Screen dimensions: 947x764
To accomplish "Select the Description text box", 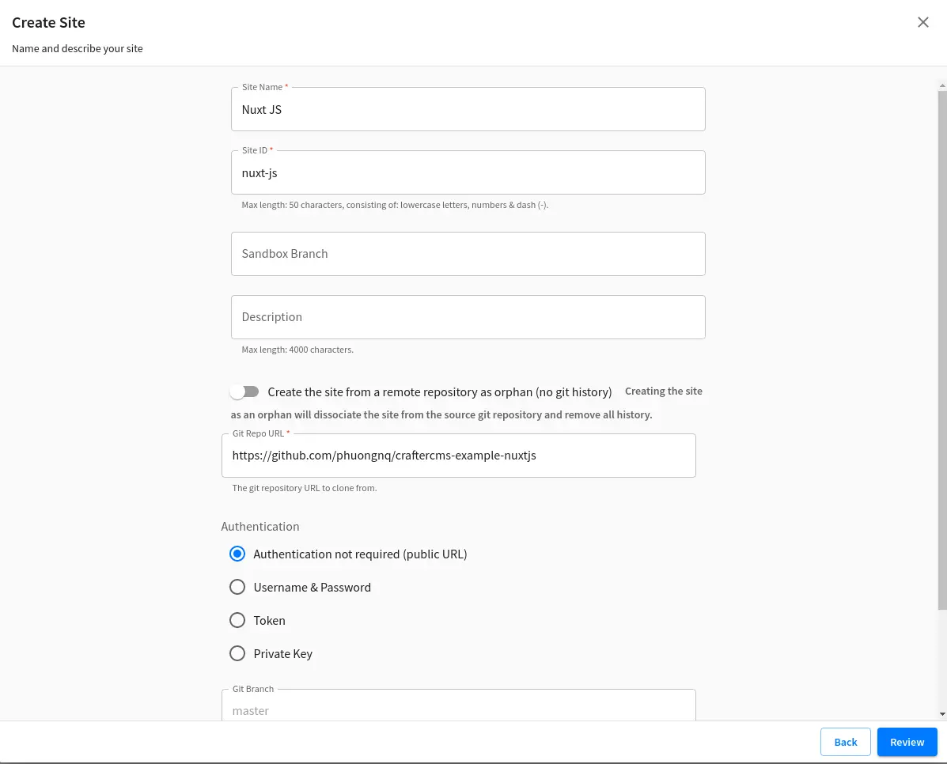I will pyautogui.click(x=468, y=317).
